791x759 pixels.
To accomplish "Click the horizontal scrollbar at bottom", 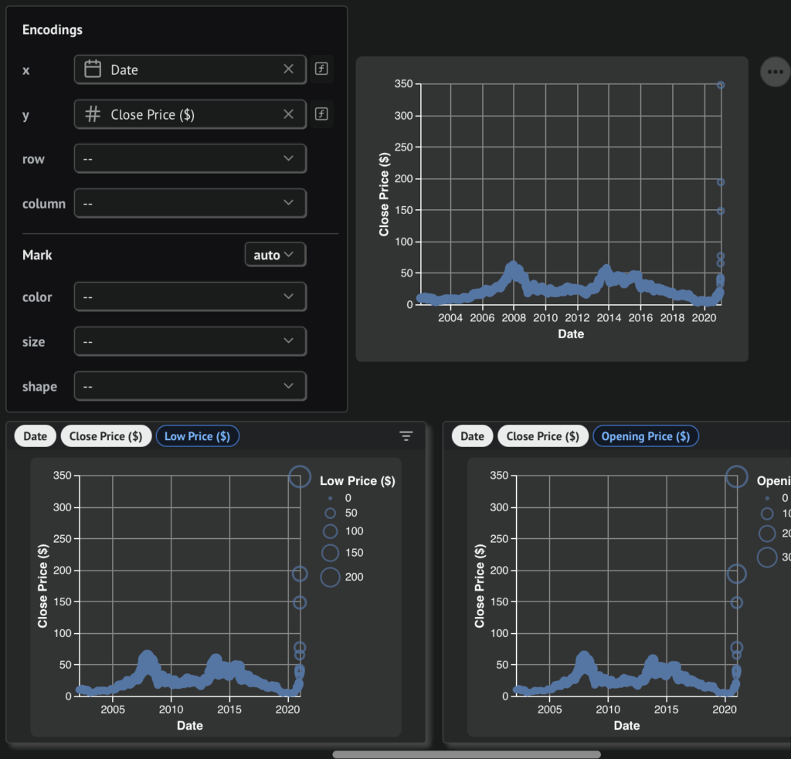I will click(x=466, y=754).
